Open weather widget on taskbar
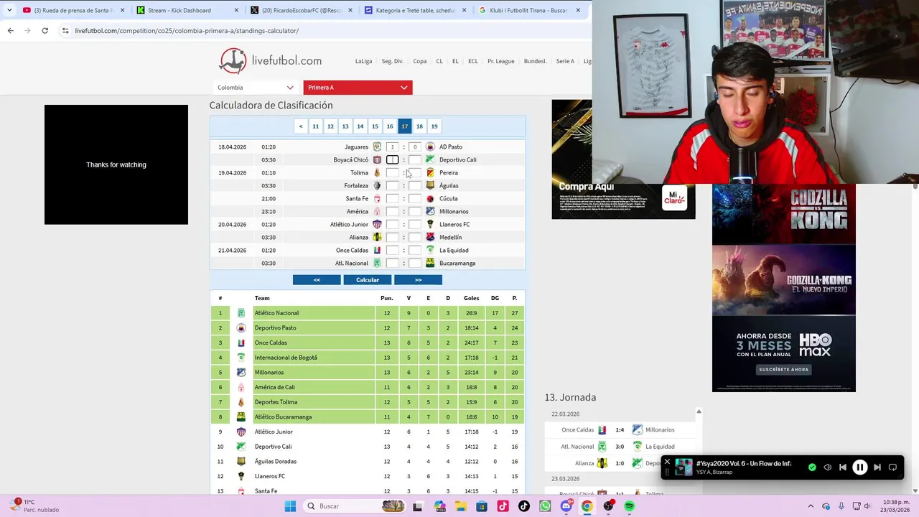The height and width of the screenshot is (517, 919). [34, 506]
